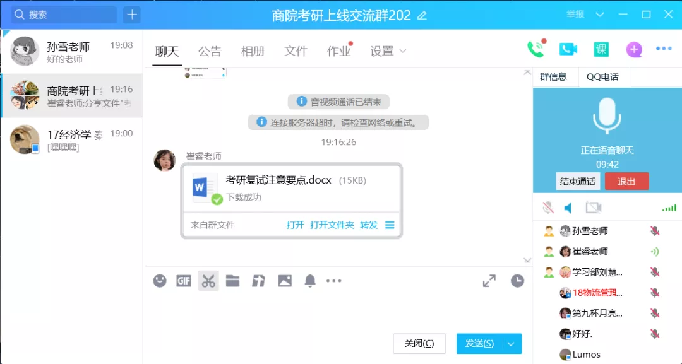Open the emoji picker
This screenshot has height=364, width=682.
(159, 281)
